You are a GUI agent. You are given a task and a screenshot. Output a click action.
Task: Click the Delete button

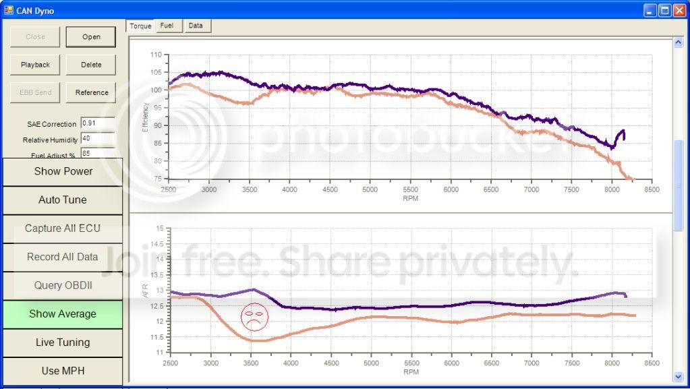tap(91, 65)
